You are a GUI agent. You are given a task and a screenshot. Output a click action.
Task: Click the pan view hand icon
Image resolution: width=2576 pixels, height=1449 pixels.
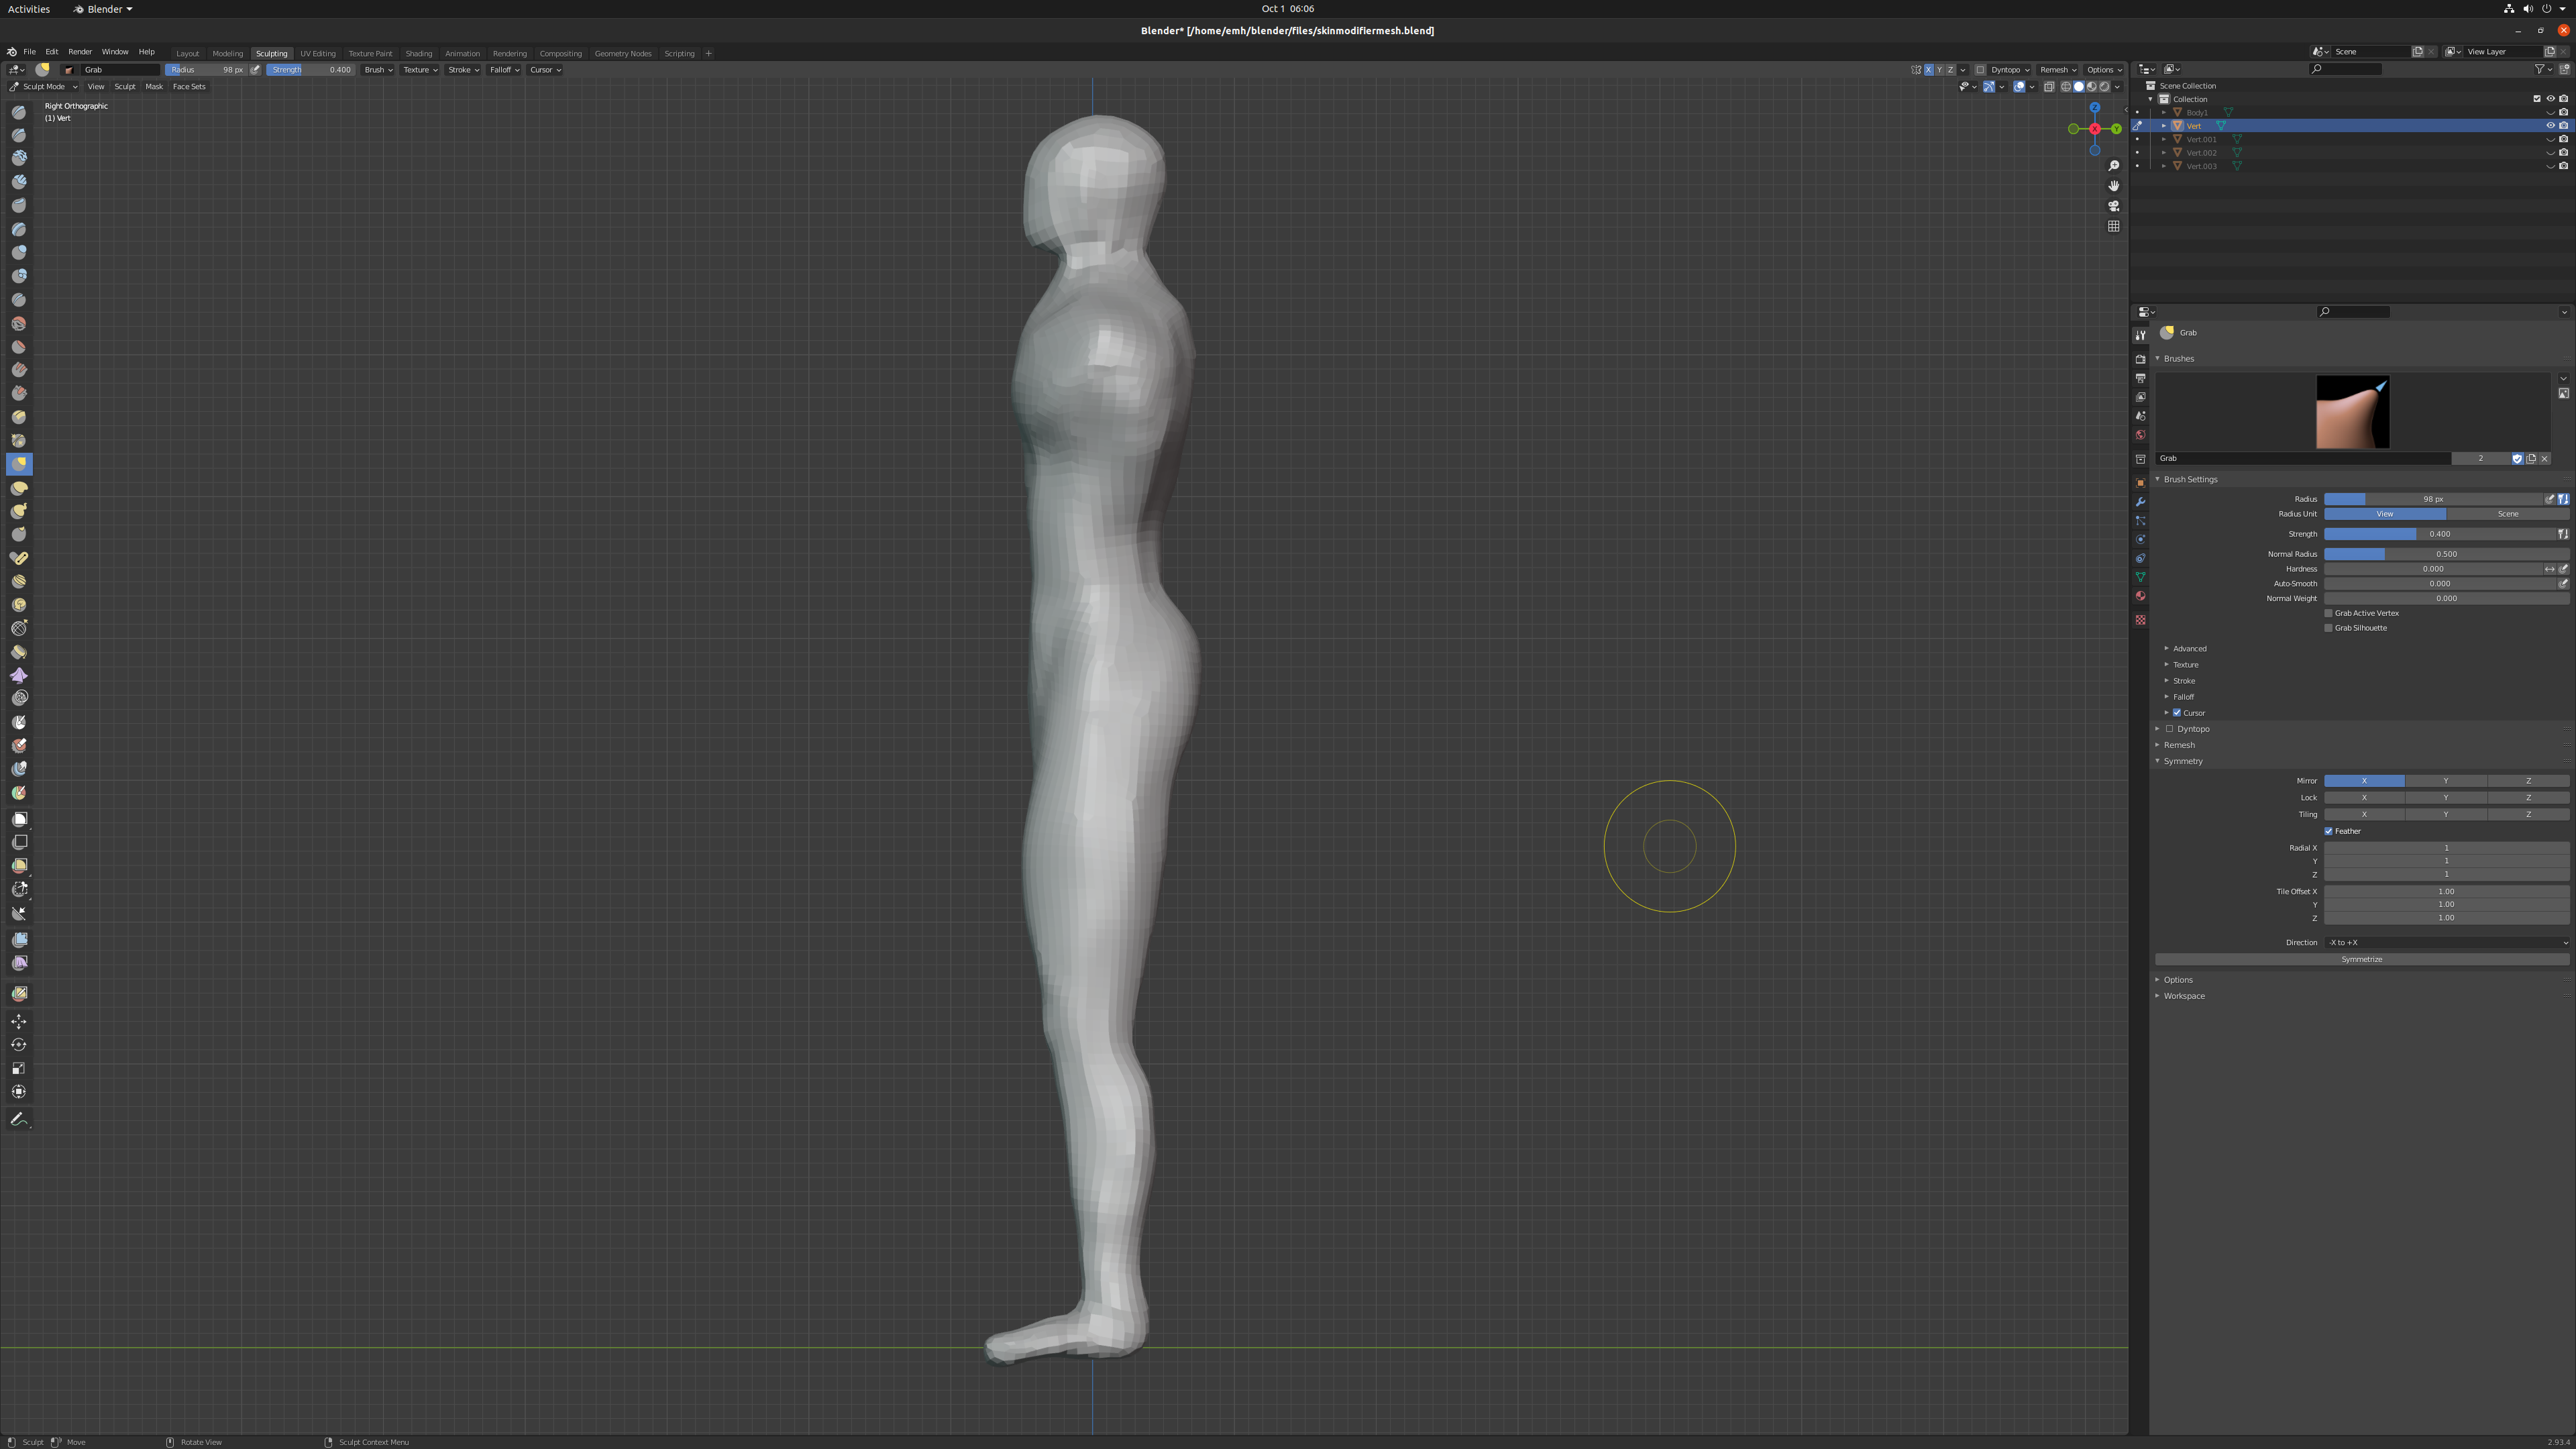tap(2113, 186)
